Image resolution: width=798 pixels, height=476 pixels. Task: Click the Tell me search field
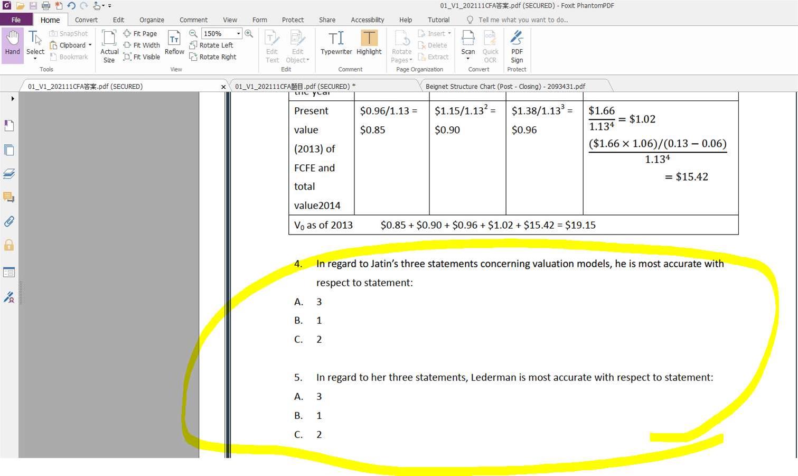[x=522, y=20]
